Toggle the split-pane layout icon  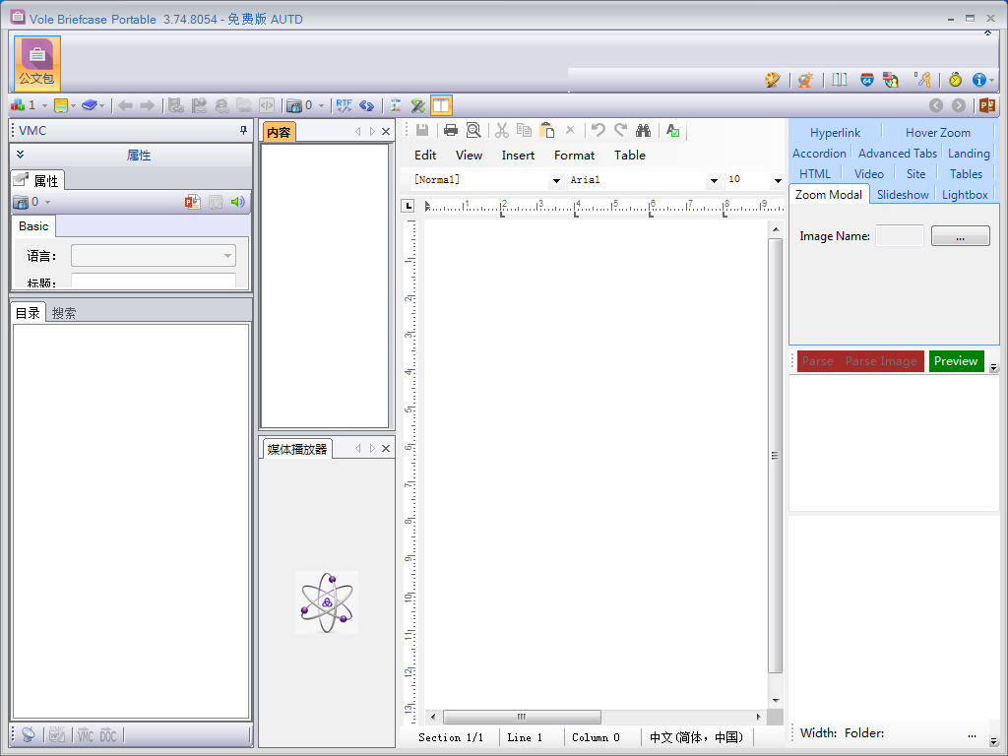point(441,105)
